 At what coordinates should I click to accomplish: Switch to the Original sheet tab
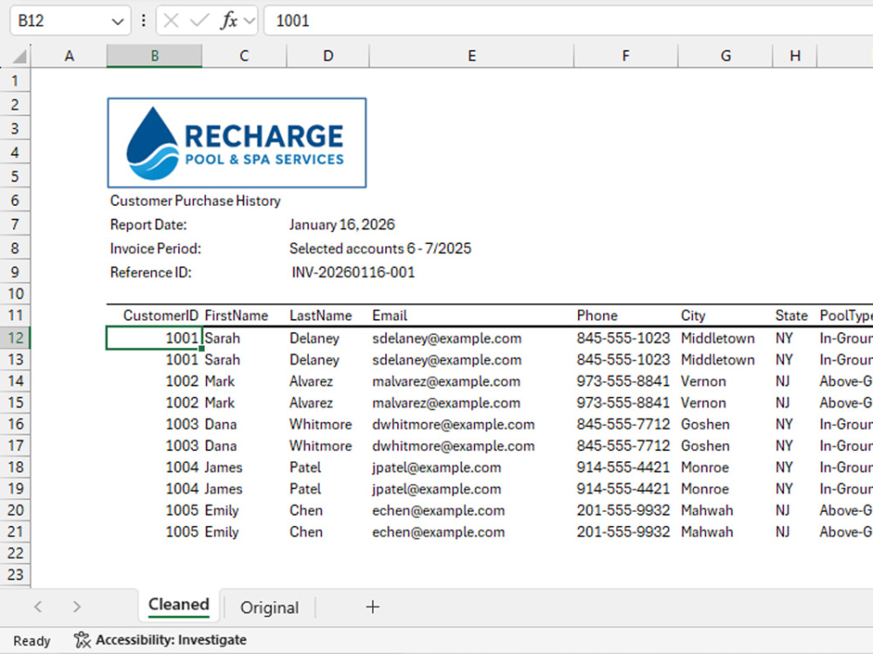(270, 607)
